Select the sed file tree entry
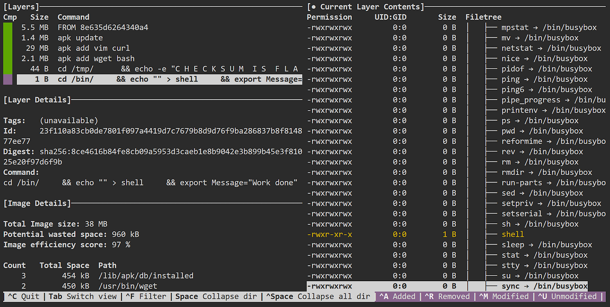Viewport: 610px width, 307px height. [542, 193]
